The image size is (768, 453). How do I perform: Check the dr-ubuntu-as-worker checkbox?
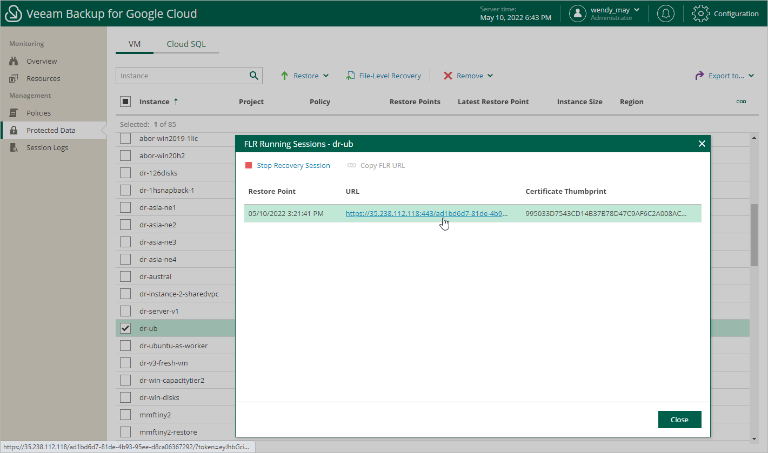pyautogui.click(x=125, y=346)
